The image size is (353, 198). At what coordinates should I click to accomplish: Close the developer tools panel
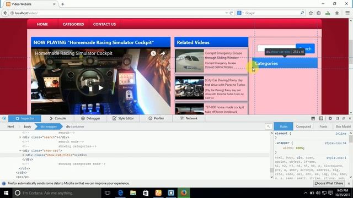[350, 118]
